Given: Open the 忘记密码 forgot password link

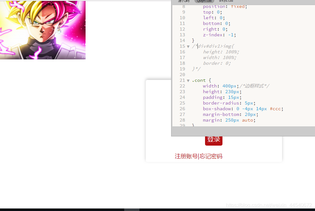Looking at the screenshot, I should tap(211, 156).
